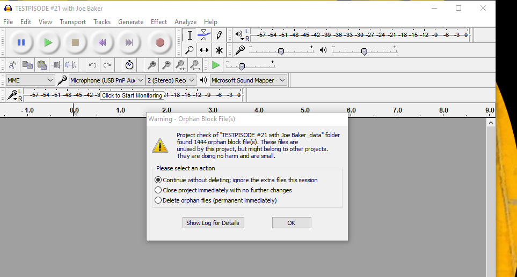Click Show Log for Details button
This screenshot has height=277, width=517.
pos(213,223)
